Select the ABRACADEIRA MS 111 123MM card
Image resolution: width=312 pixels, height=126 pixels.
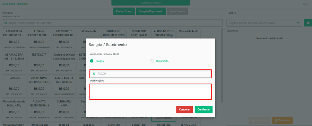(x=14, y=62)
